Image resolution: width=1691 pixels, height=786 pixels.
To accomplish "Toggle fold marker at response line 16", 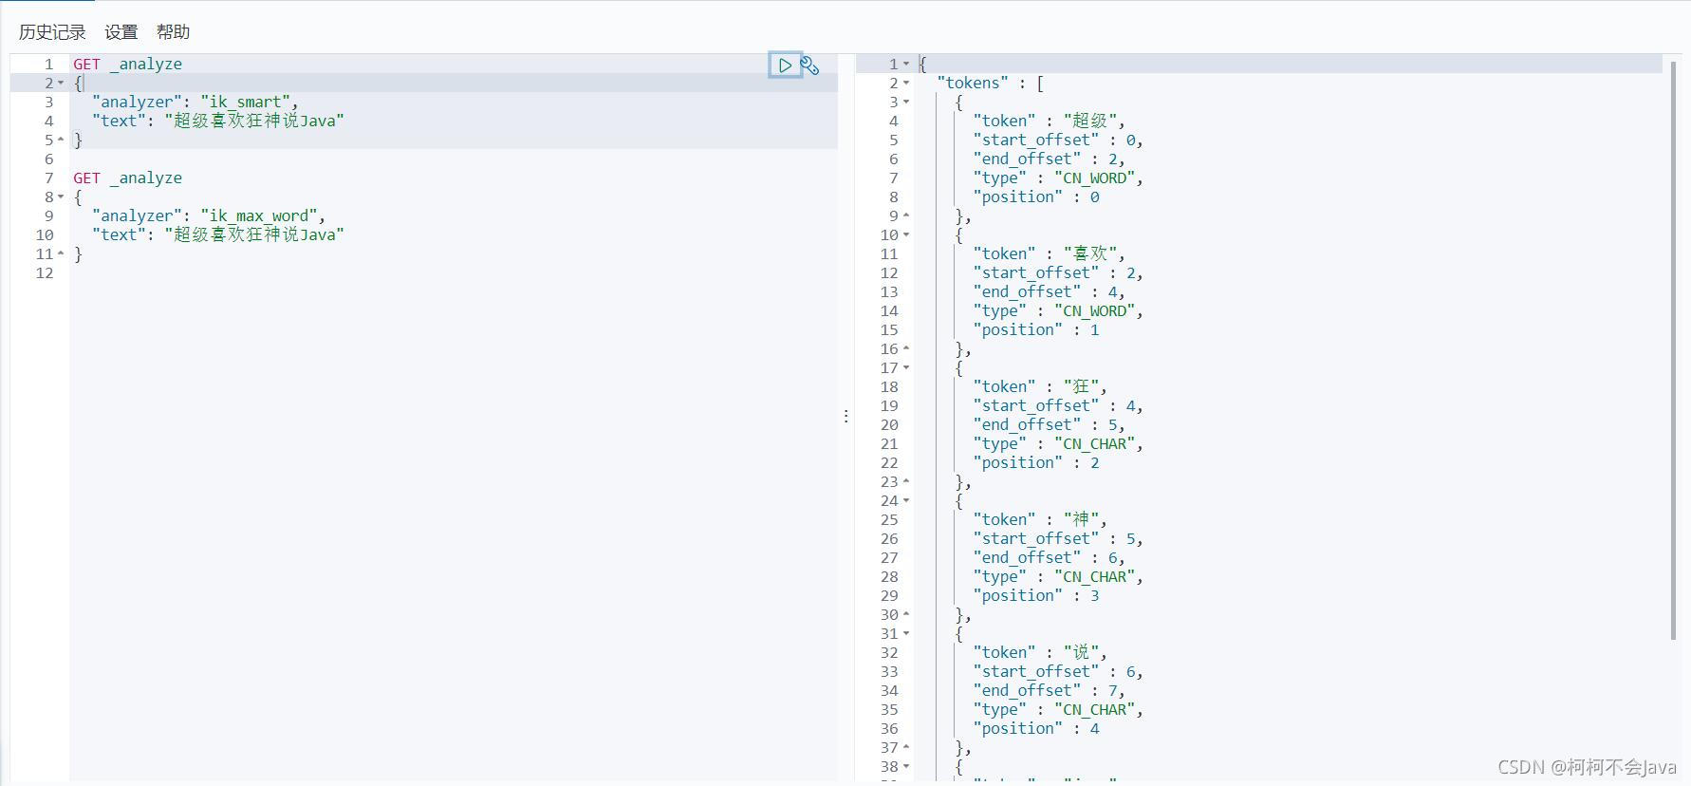I will coord(906,349).
